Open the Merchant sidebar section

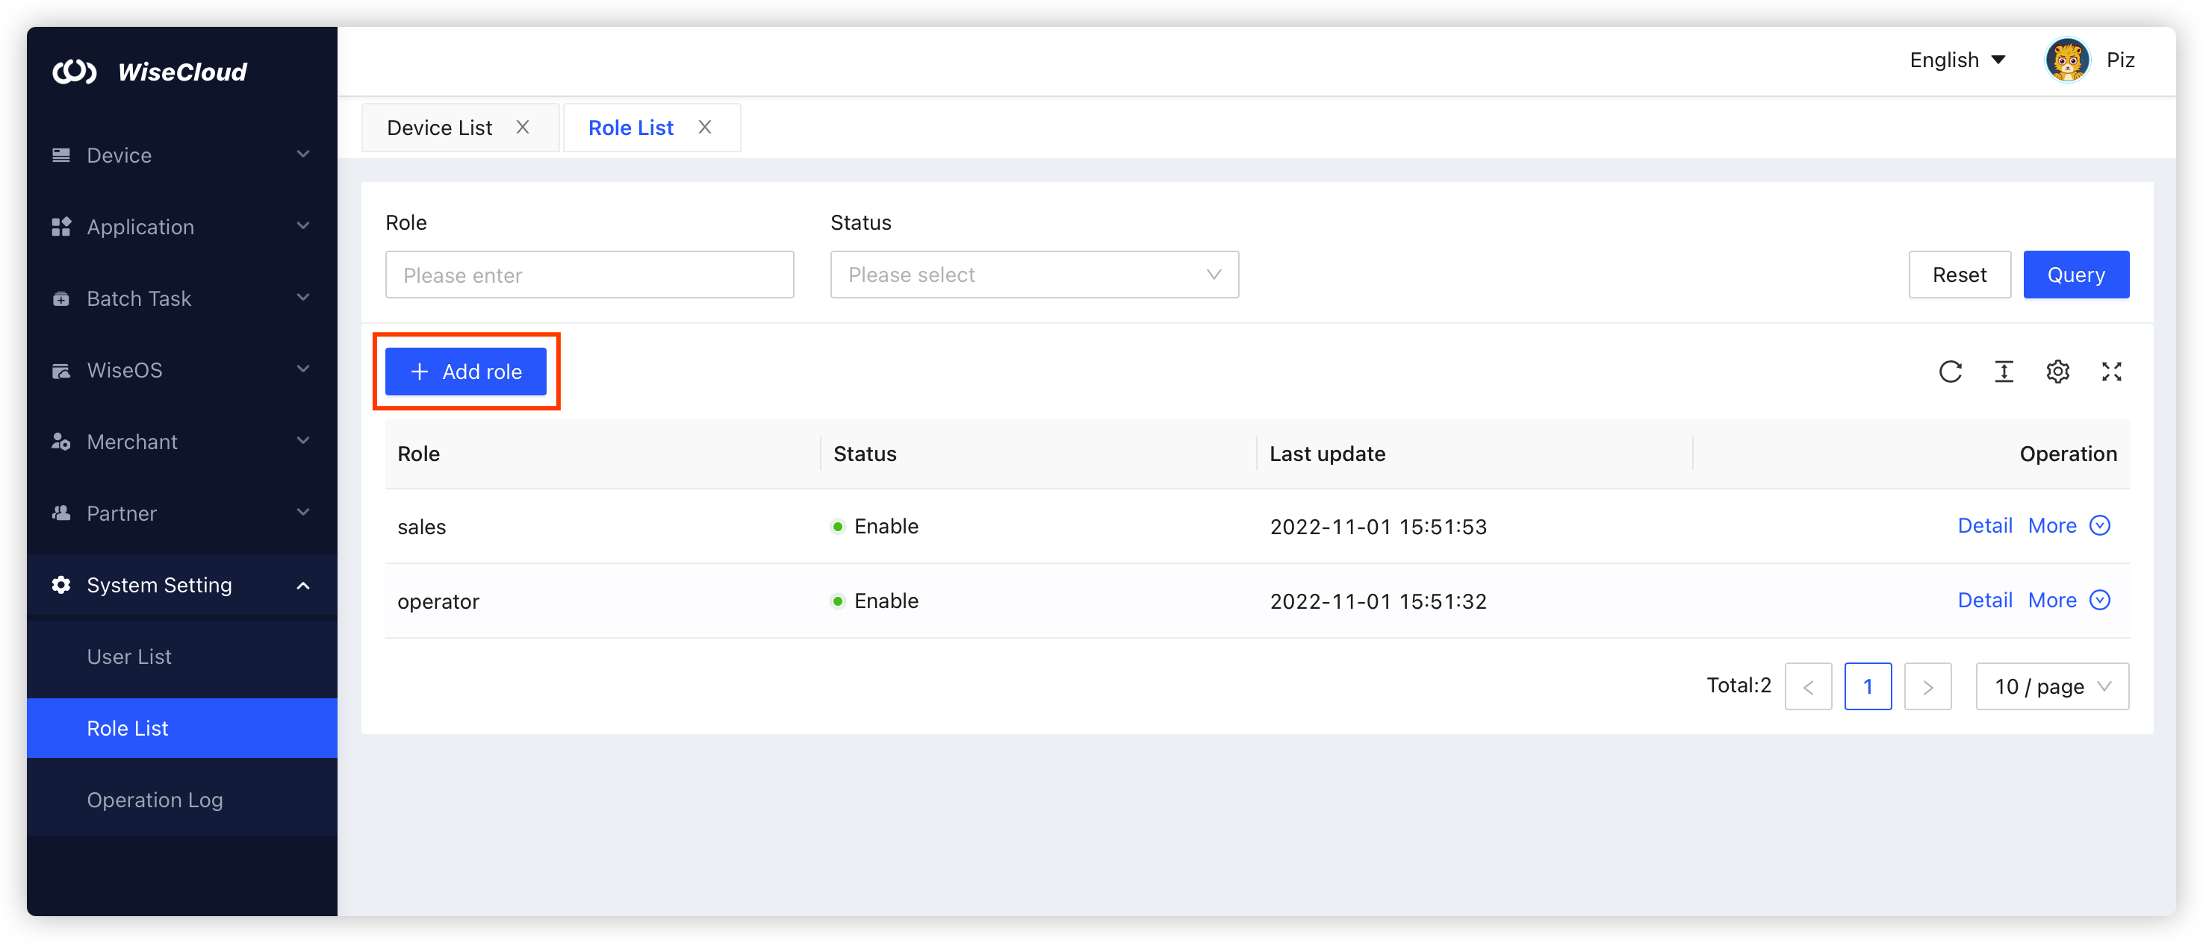click(x=131, y=442)
